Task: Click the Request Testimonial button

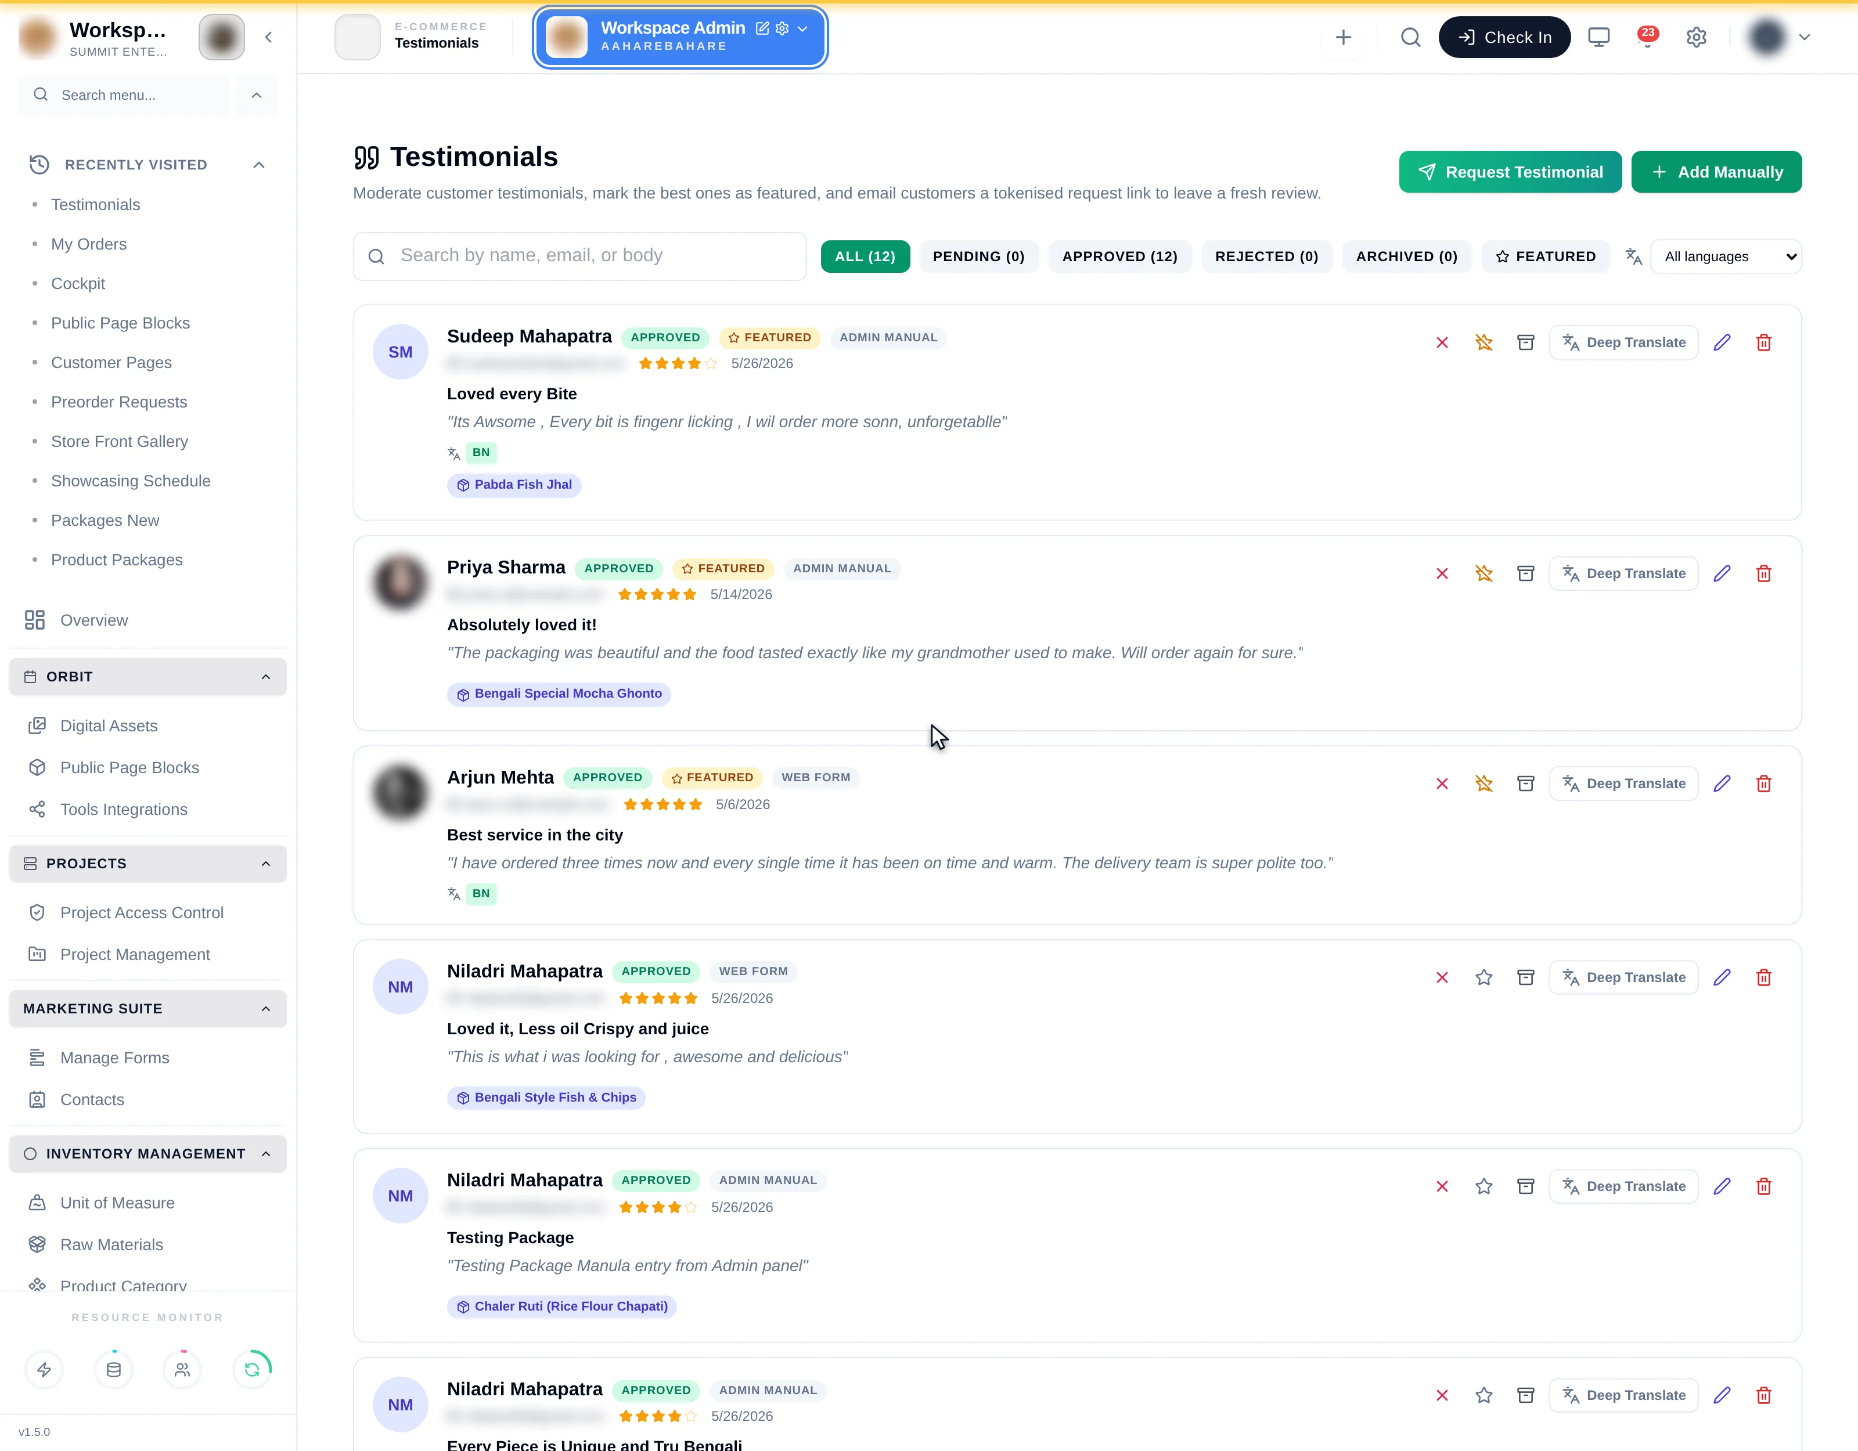Action: pos(1510,172)
